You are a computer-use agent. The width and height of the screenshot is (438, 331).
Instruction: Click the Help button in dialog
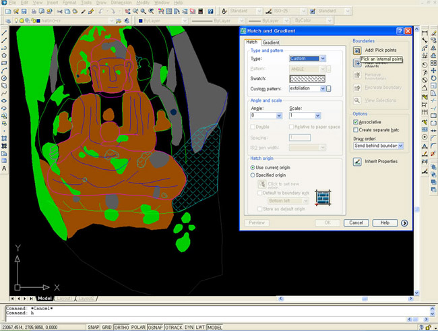click(385, 223)
